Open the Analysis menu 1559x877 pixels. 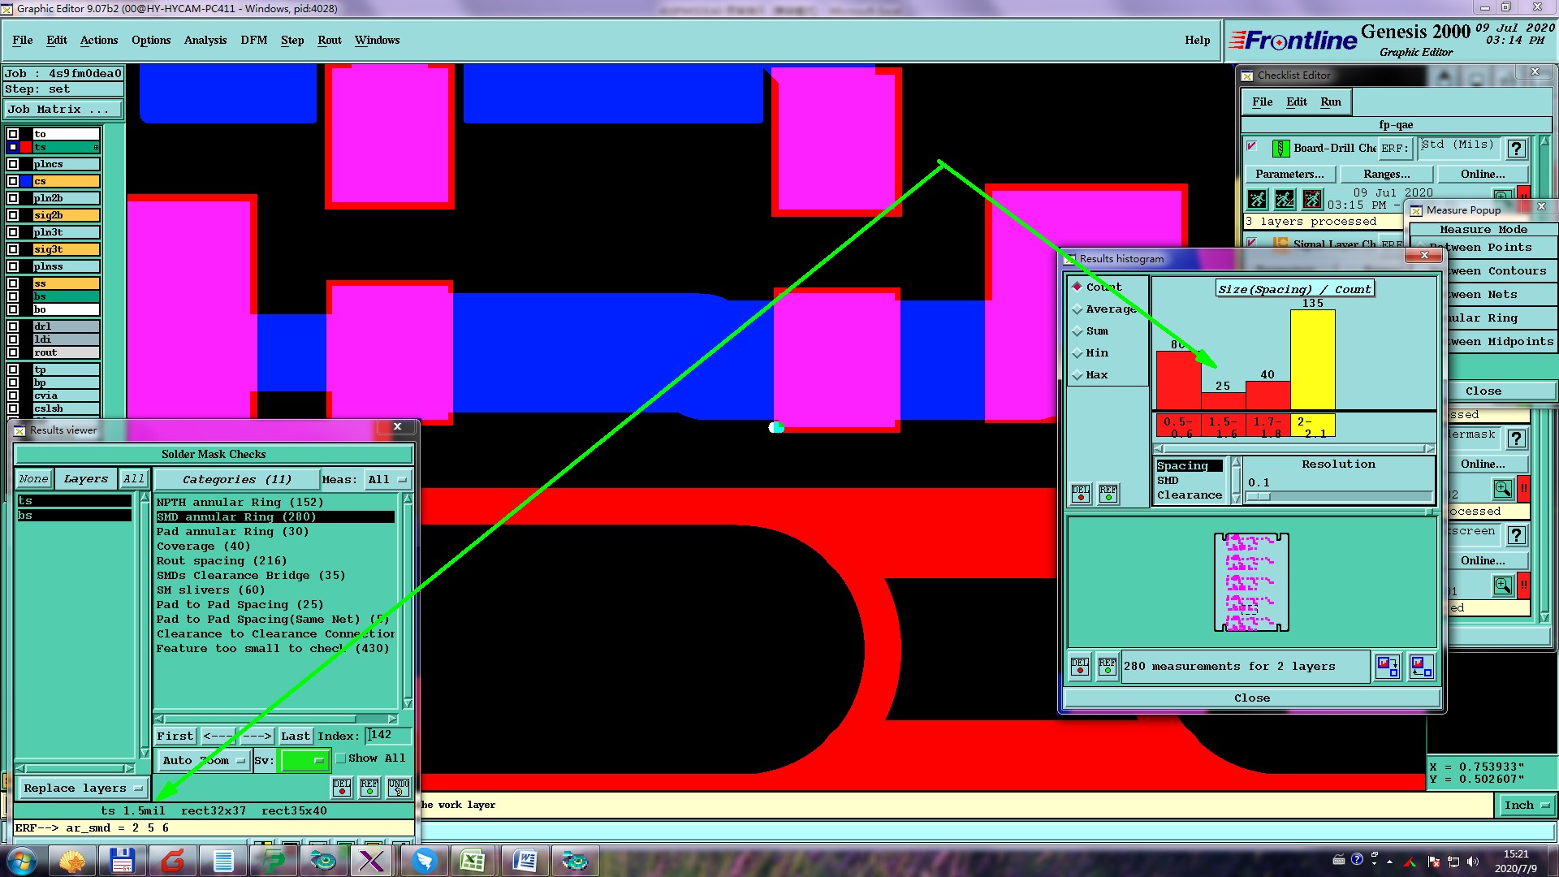tap(205, 40)
